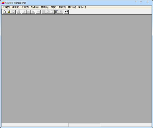Click the New Mapper window icon

click(48, 12)
